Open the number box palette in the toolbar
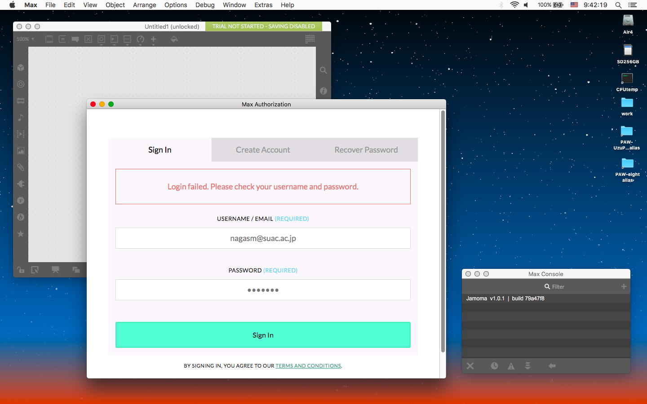Image resolution: width=647 pixels, height=404 pixels. pos(115,40)
